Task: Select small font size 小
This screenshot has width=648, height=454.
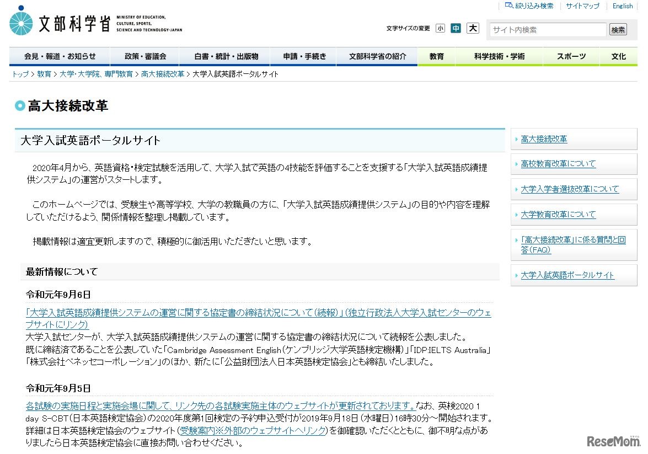Action: pyautogui.click(x=440, y=28)
